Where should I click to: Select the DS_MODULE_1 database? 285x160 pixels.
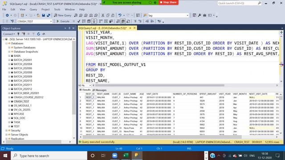point(23,106)
